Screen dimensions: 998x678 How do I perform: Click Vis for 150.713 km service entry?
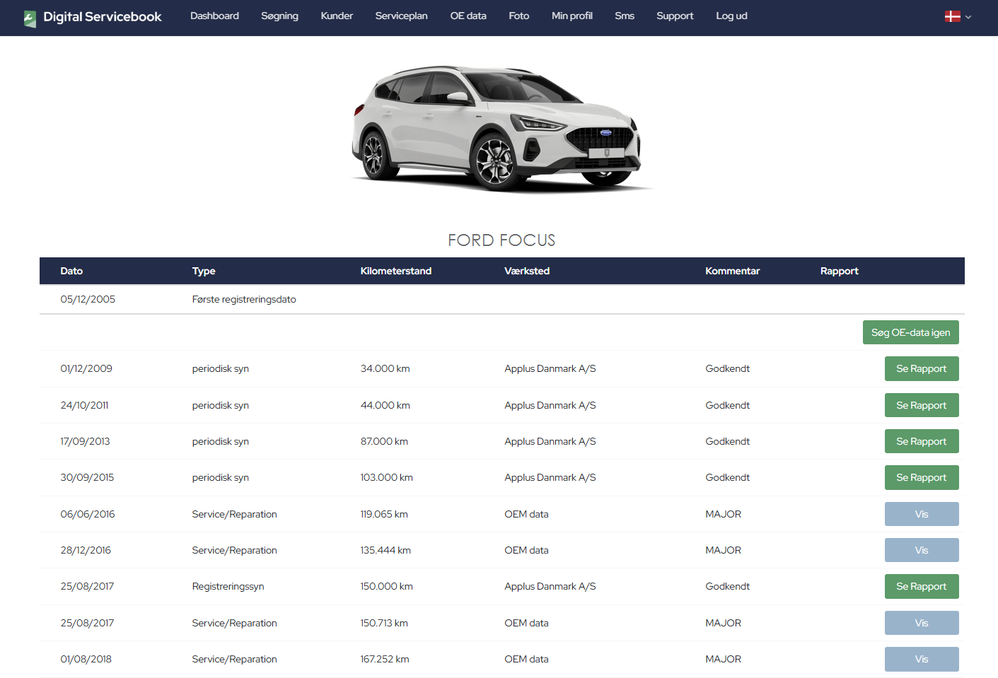click(x=921, y=623)
